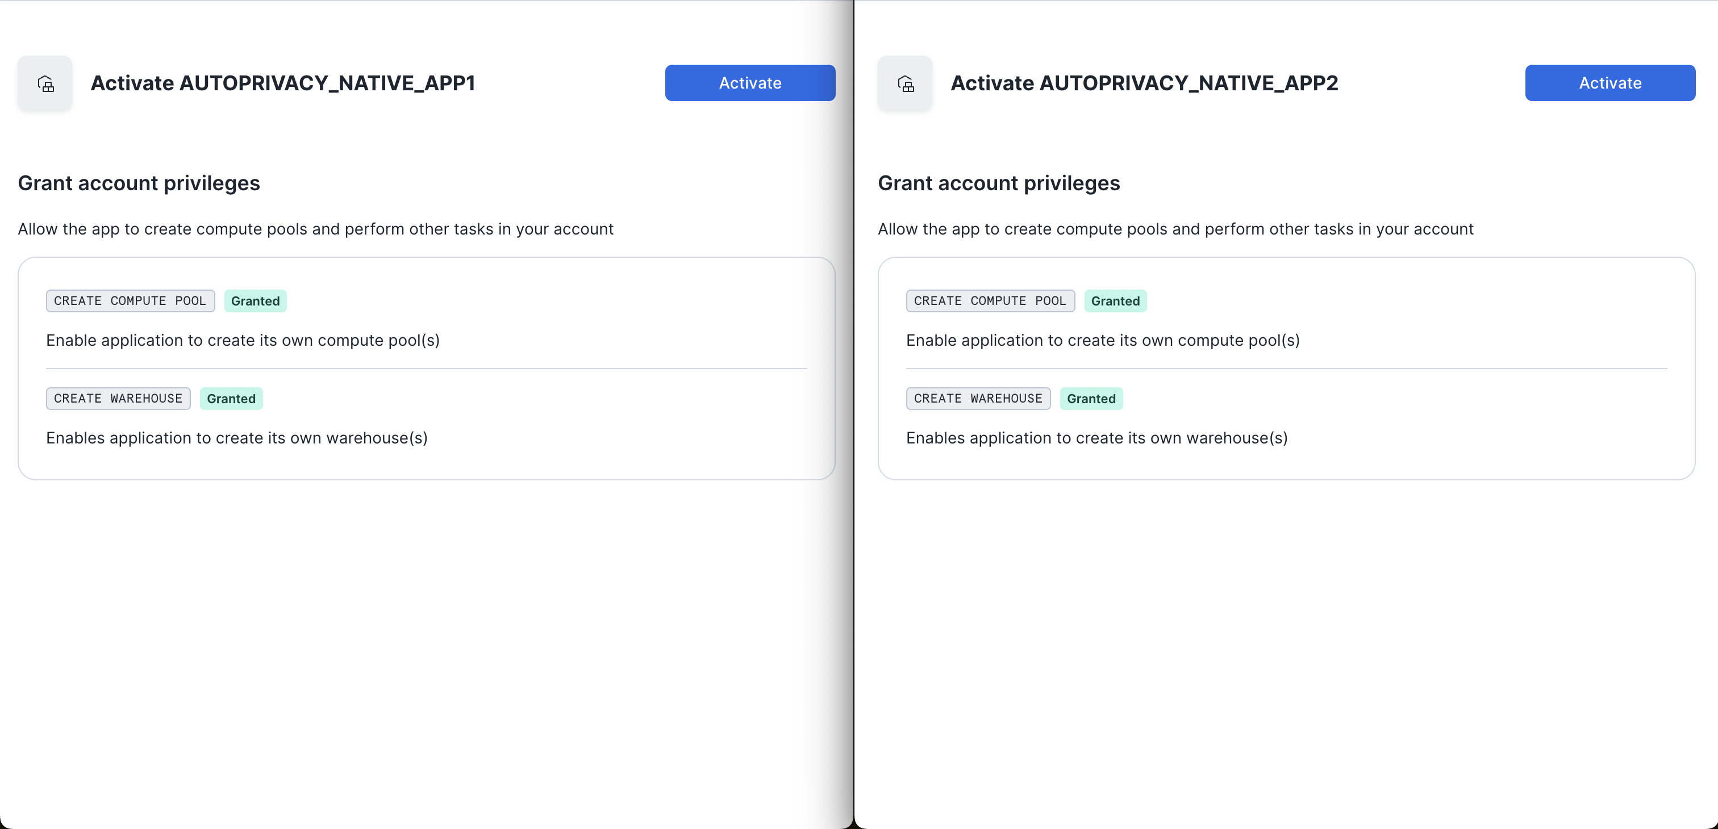Screen dimensions: 1718x829
Task: Click the AUTOPRIVACY_NATIVE_APP2 app icon
Action: tap(904, 83)
